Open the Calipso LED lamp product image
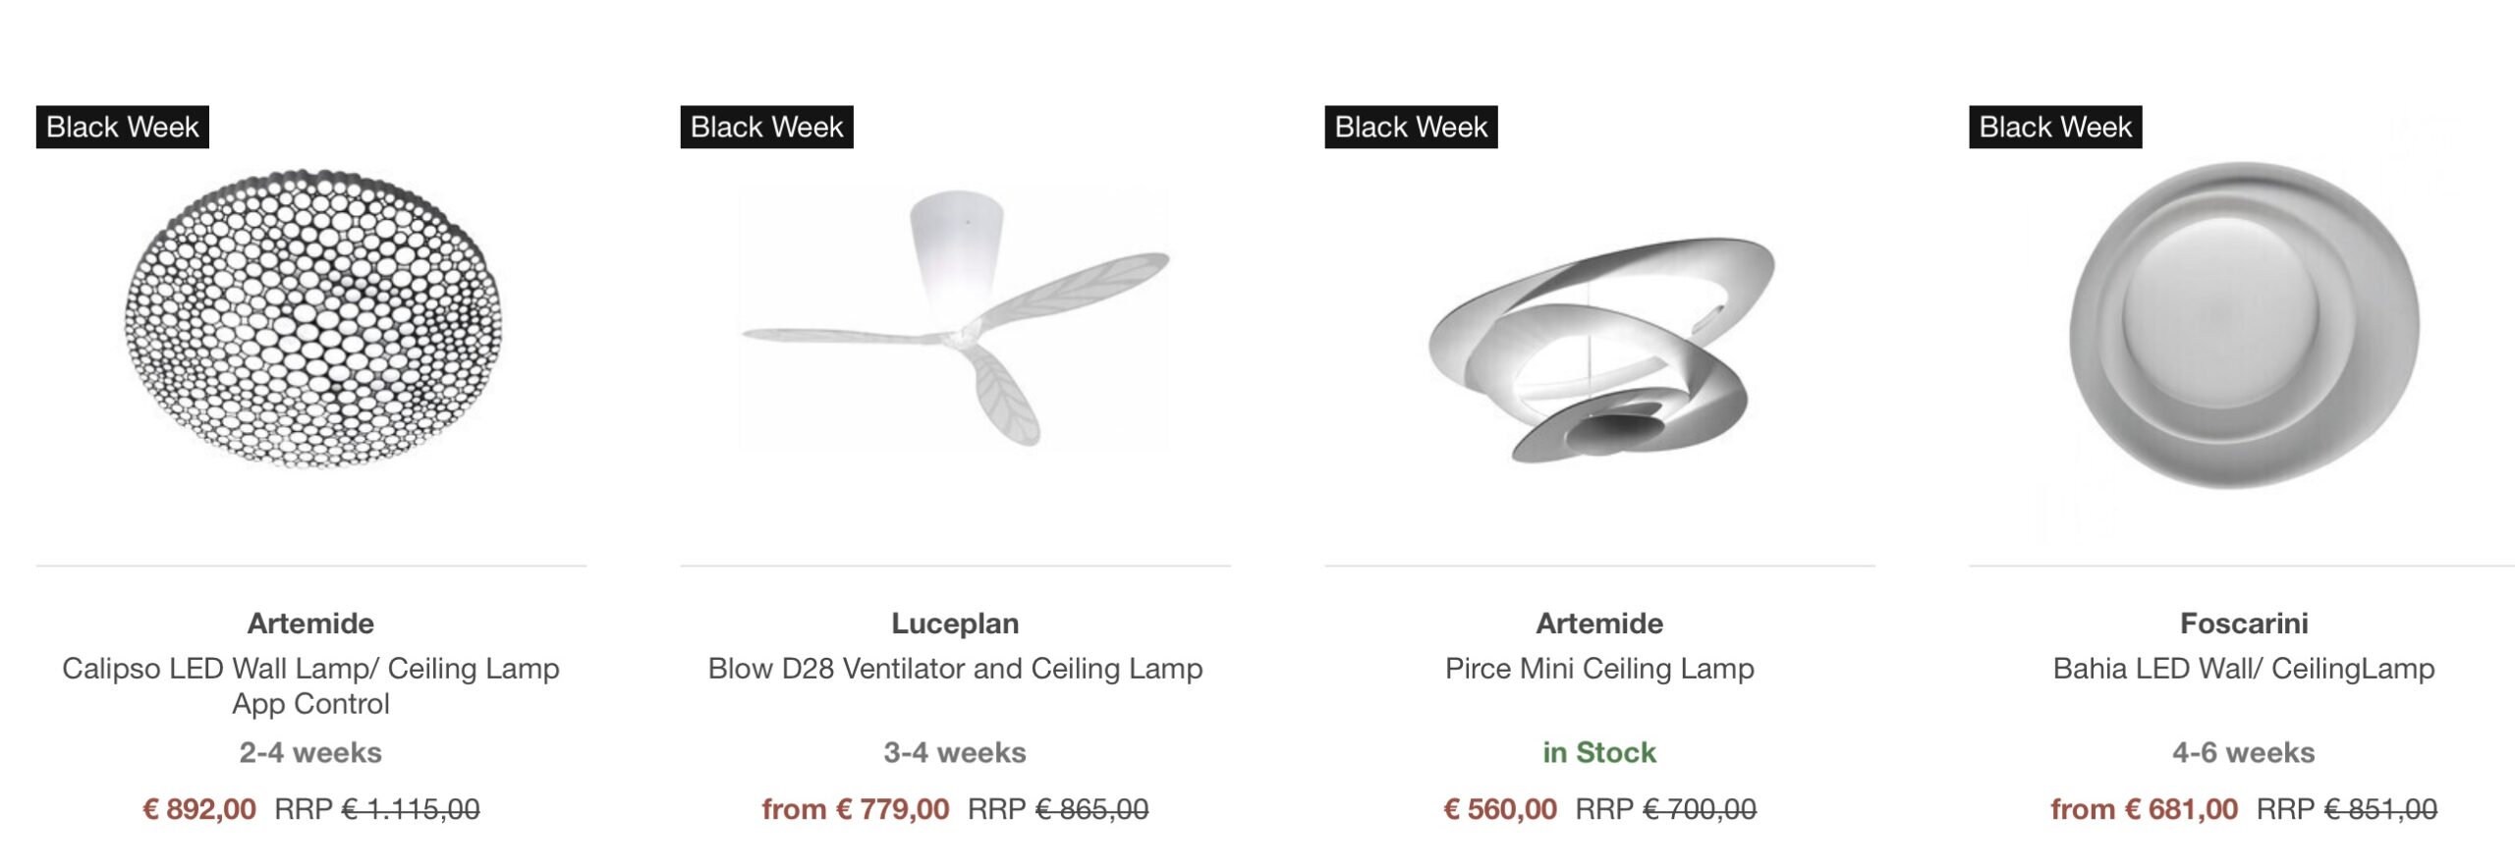This screenshot has height=868, width=2515. coord(312,318)
